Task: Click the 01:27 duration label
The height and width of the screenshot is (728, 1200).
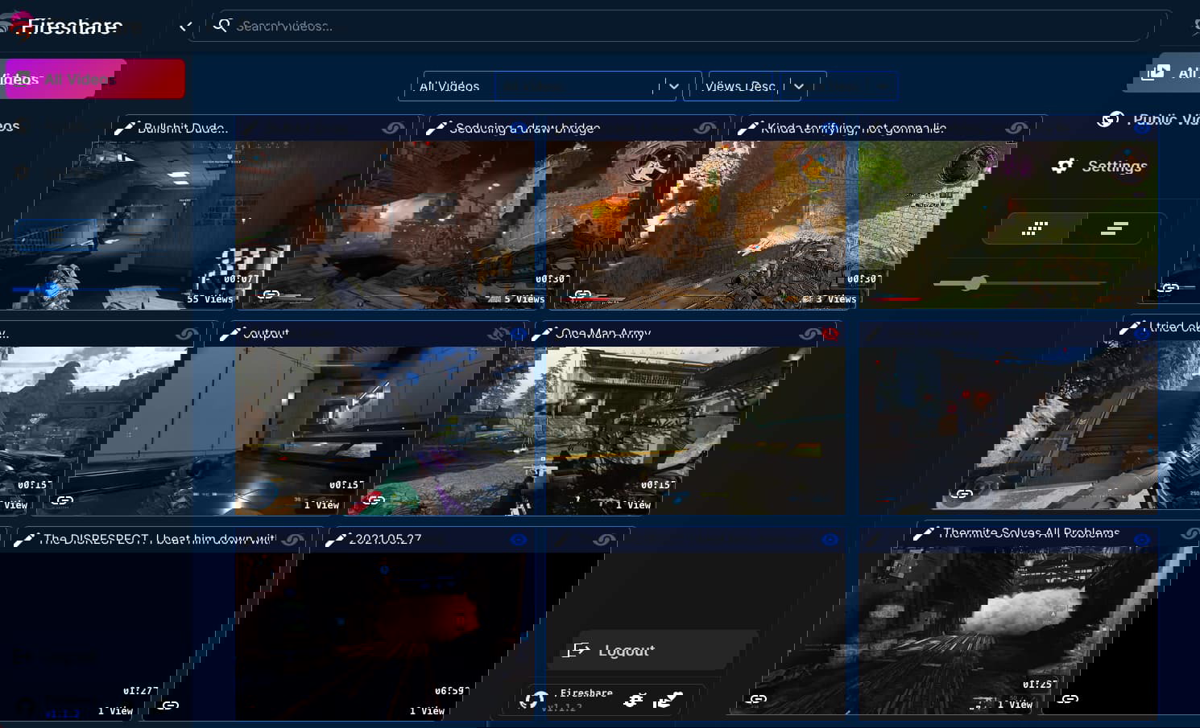Action: (x=140, y=691)
